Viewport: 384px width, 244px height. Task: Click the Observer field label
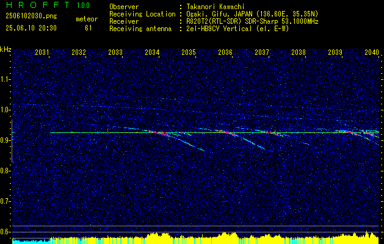(x=124, y=7)
